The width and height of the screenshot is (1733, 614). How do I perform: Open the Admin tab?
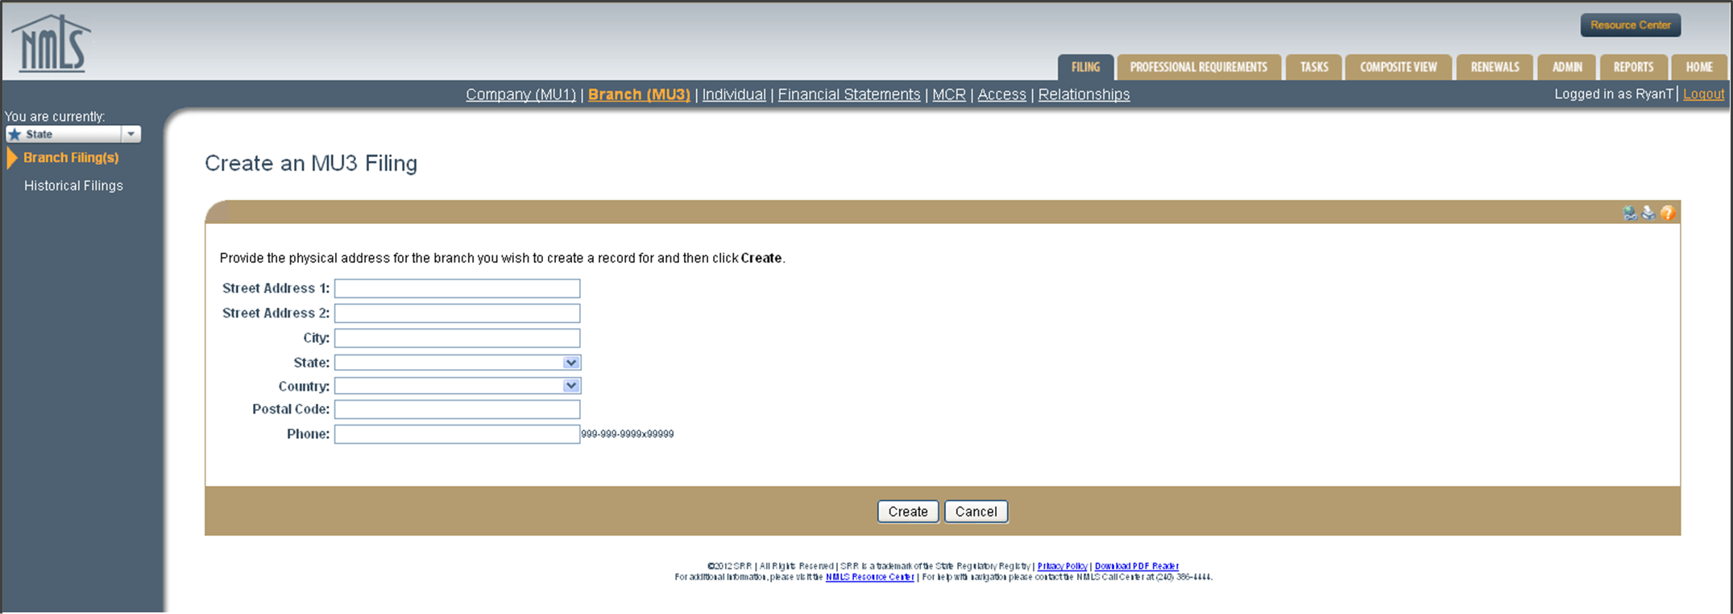1567,67
